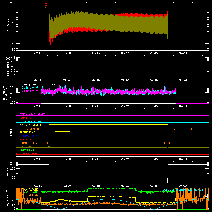Click the 03:15 time label under Quality plot
The height and width of the screenshot is (212, 212).
96,186
